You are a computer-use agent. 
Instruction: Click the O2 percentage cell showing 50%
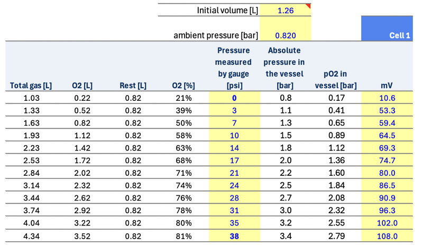click(183, 123)
